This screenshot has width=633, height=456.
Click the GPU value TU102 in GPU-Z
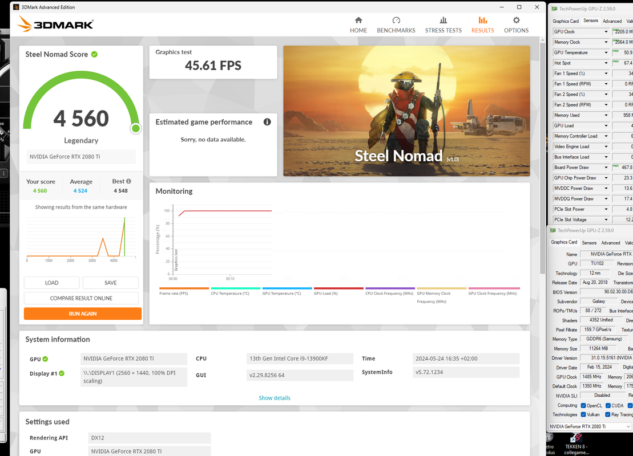(x=597, y=263)
